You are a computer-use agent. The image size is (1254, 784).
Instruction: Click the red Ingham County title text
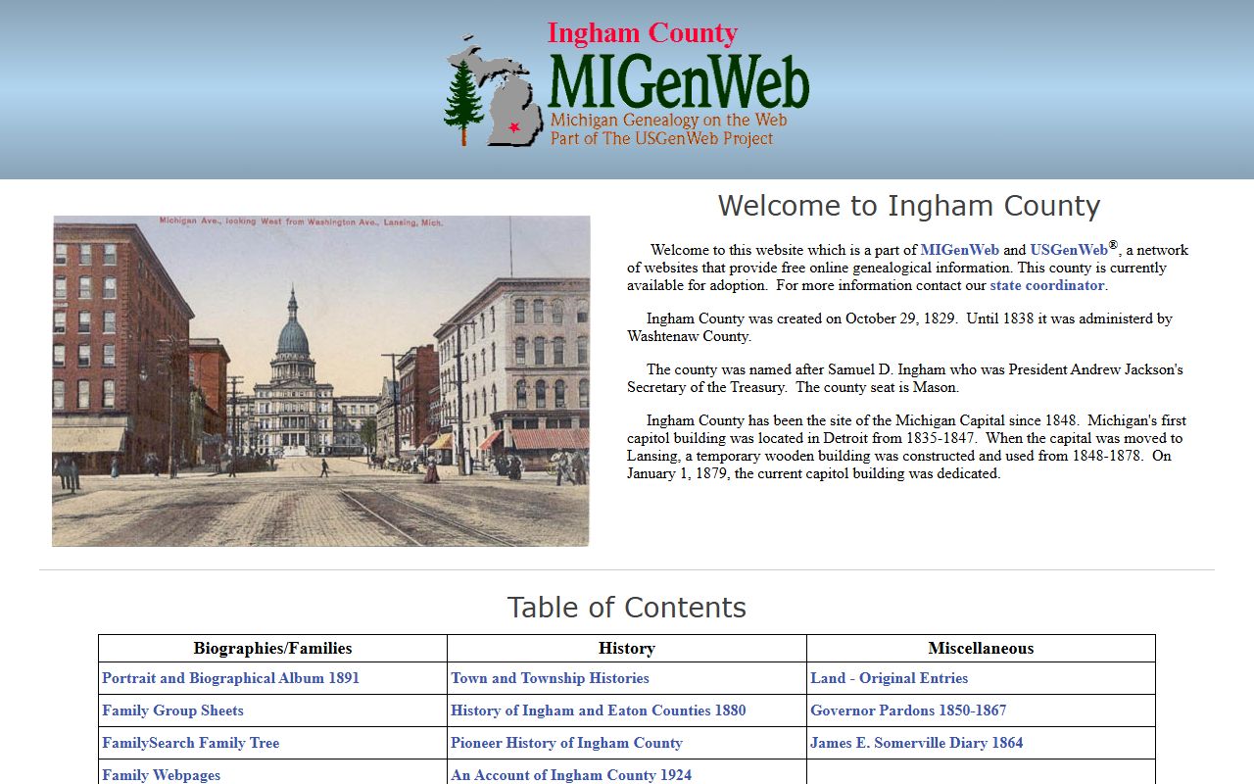[643, 32]
